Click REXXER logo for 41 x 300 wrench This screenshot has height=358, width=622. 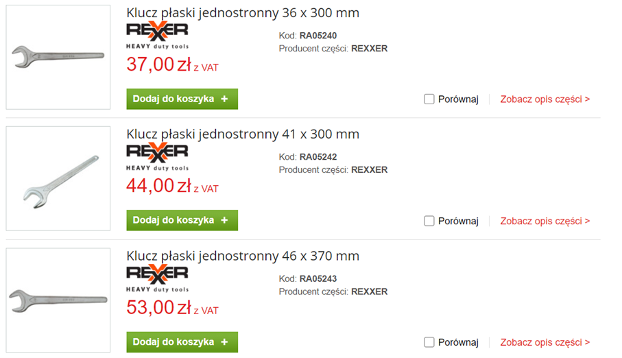point(157,156)
